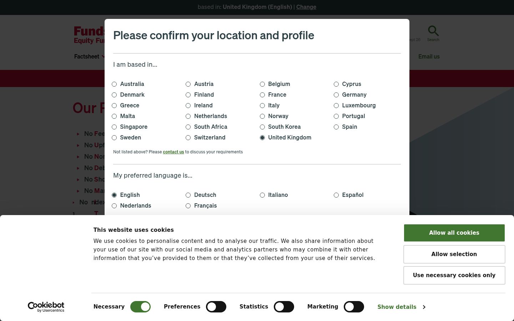Enable the Statistics cookie switch
Image resolution: width=514 pixels, height=321 pixels.
click(x=284, y=307)
